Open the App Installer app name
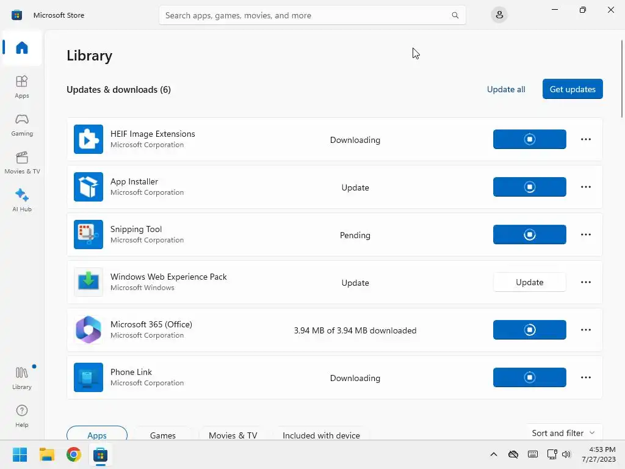This screenshot has width=625, height=469. point(134,181)
